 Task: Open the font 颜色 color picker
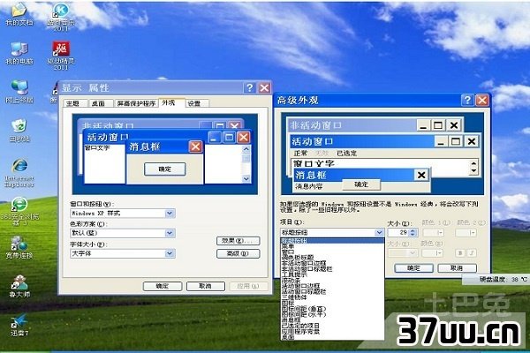[x=432, y=253]
